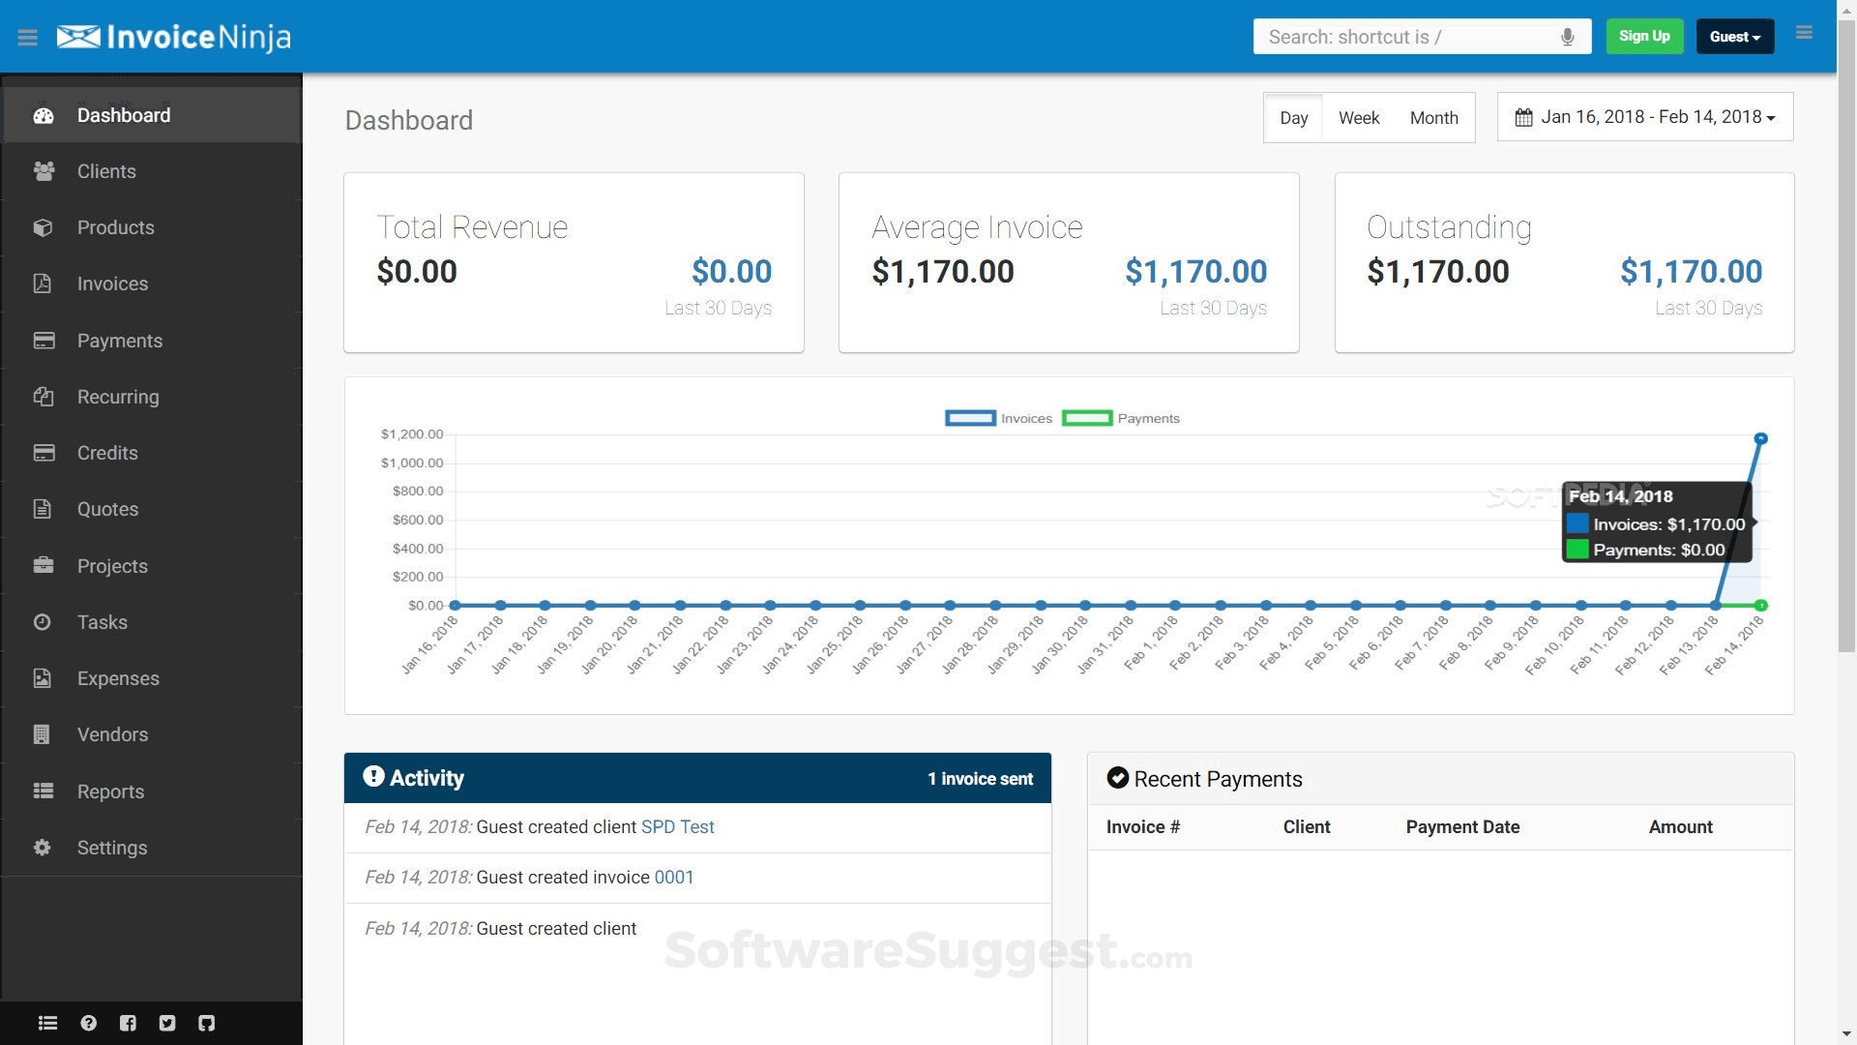Click the Sign Up button

pos(1644,36)
